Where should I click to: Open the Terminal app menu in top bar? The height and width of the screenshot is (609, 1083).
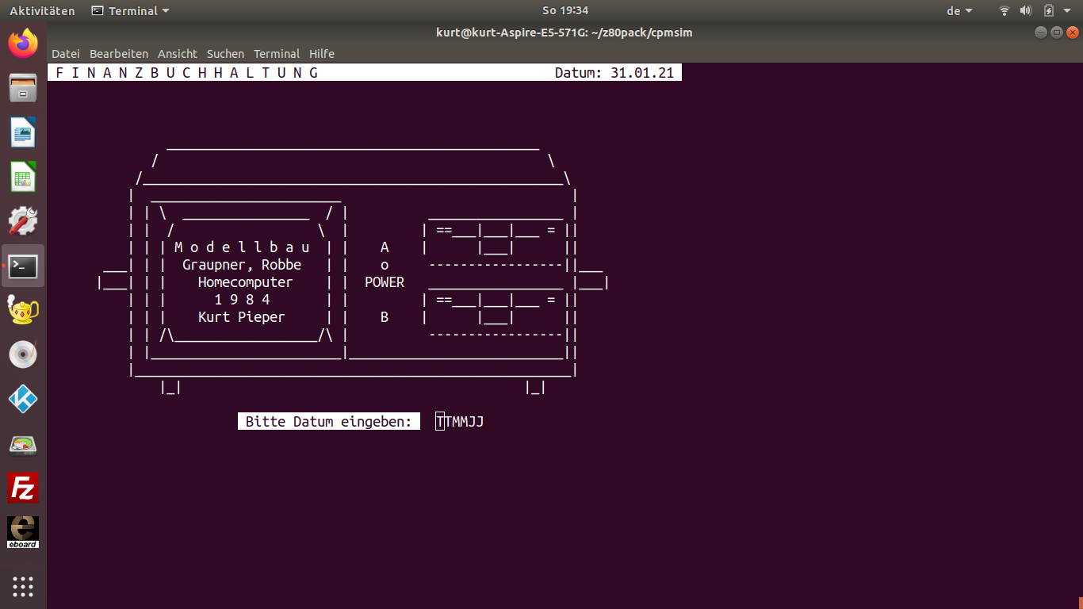tap(131, 11)
